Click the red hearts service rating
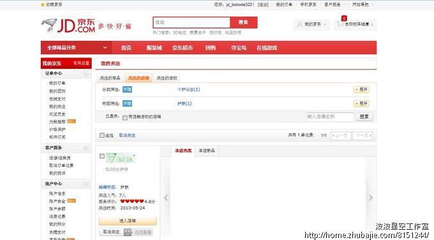Image resolution: width=434 pixels, height=240 pixels. coord(132,201)
